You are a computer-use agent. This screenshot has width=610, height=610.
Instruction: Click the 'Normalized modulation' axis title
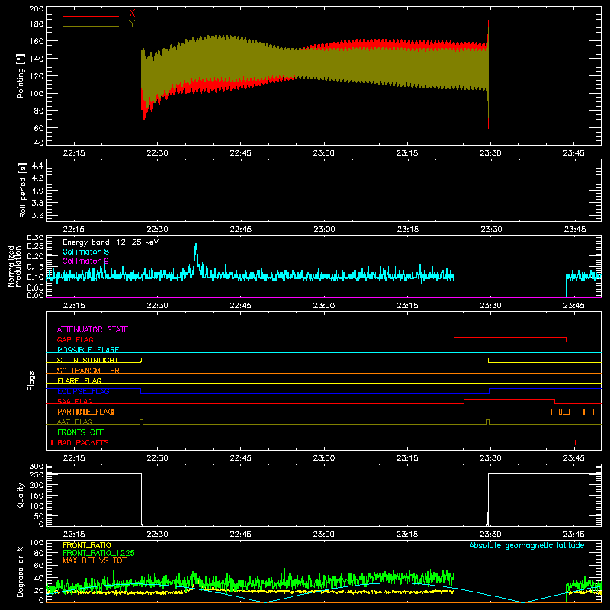(x=14, y=266)
